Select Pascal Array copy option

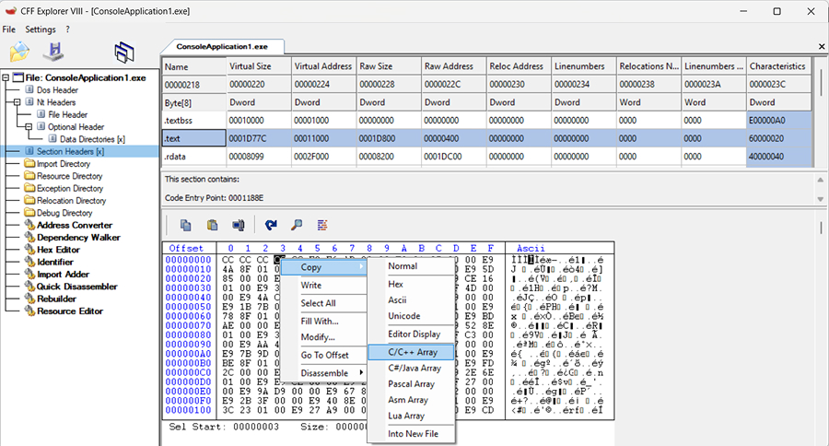pyautogui.click(x=412, y=384)
